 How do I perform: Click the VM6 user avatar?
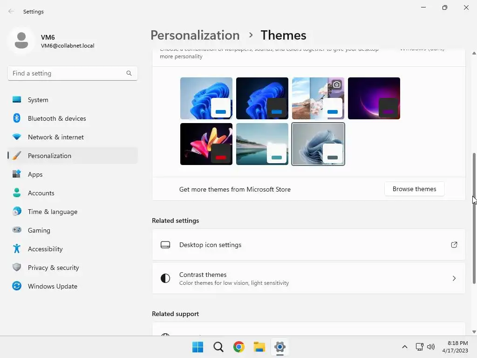(x=21, y=40)
